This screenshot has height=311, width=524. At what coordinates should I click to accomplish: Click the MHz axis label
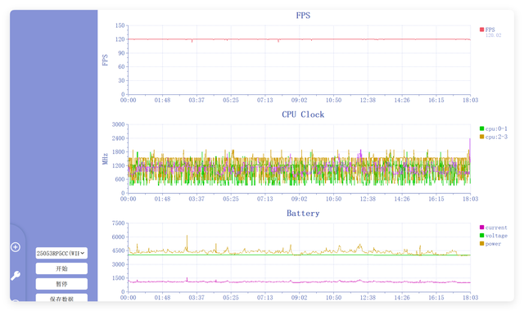(x=106, y=159)
